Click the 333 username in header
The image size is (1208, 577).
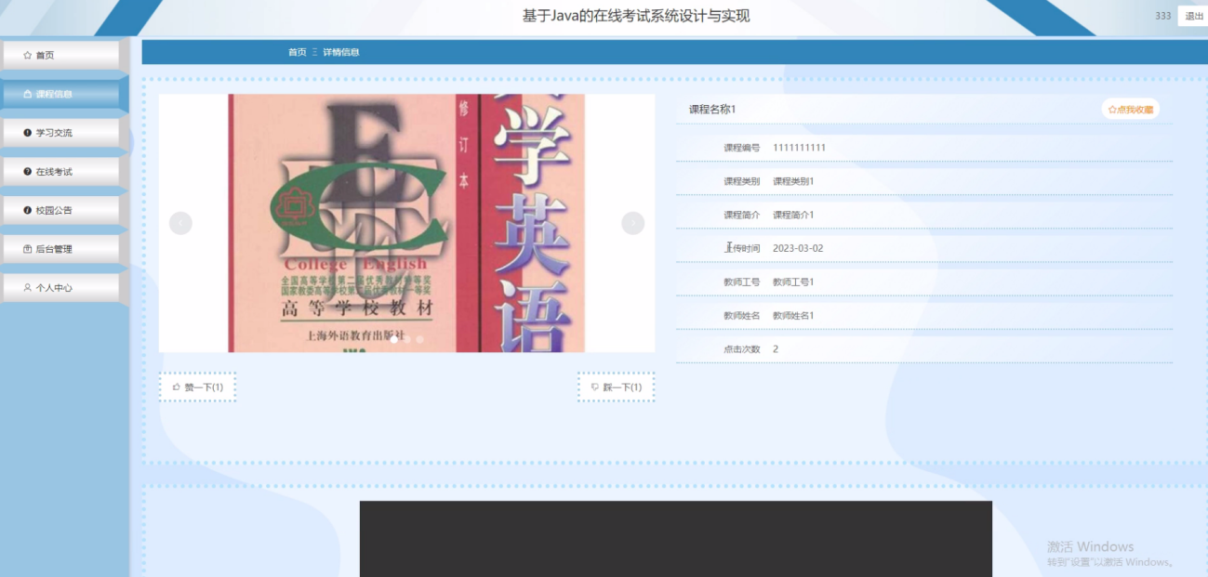[x=1162, y=16]
